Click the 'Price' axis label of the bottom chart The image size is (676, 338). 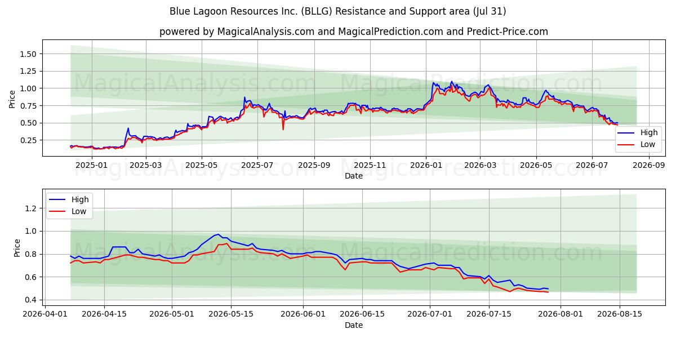[17, 248]
